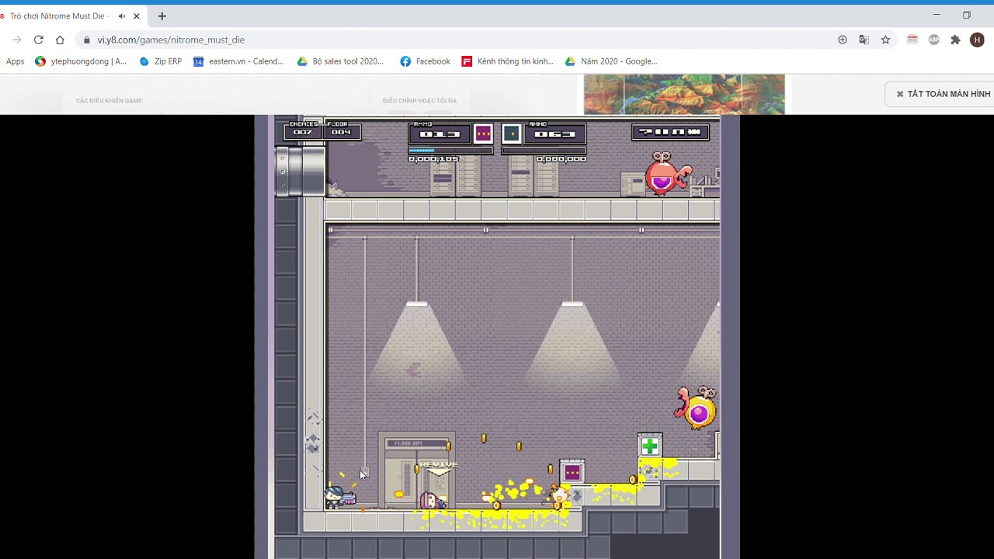Restore down the browser window
994x559 pixels.
[966, 15]
